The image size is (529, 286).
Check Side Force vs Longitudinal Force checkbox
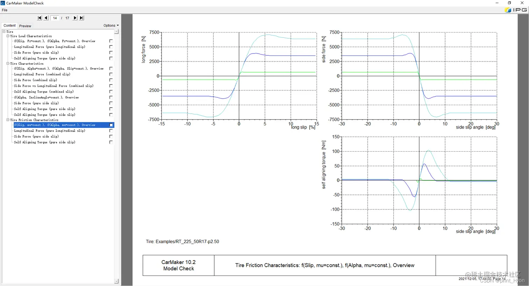coord(111,86)
